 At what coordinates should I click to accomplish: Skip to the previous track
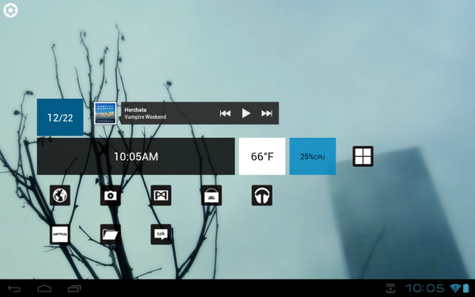click(225, 113)
